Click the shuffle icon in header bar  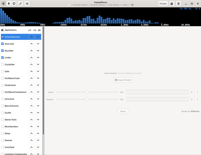coord(27,4)
